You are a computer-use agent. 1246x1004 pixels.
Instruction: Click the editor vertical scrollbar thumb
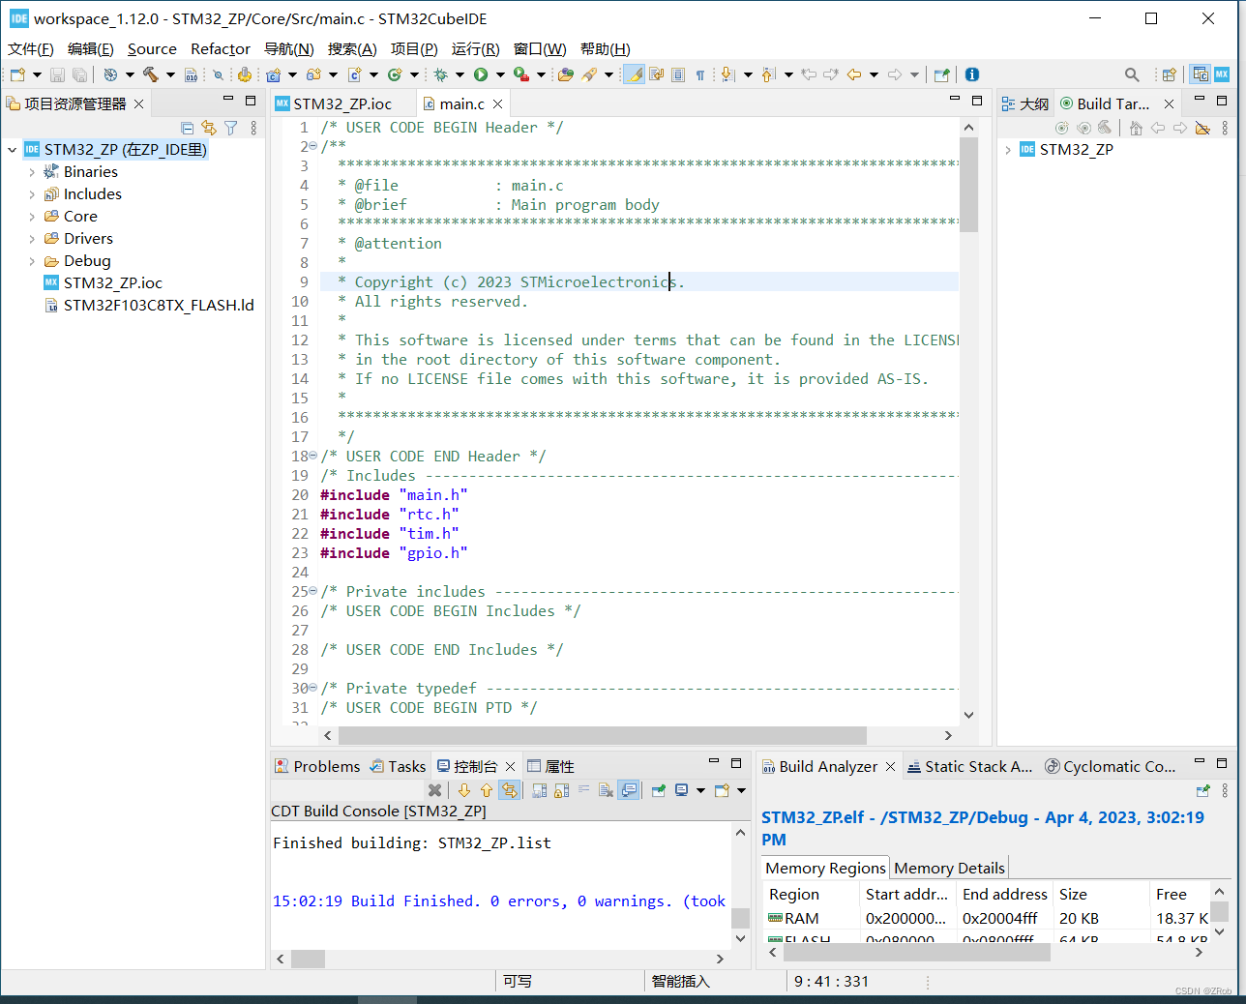point(968,184)
